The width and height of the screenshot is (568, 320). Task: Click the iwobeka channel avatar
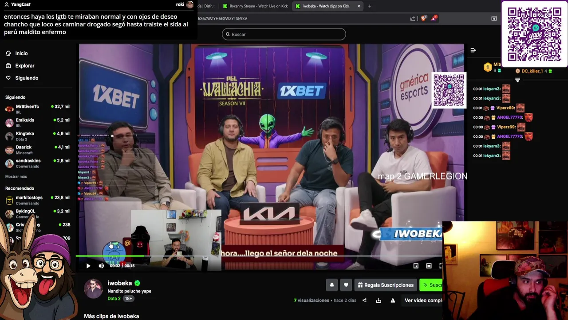click(x=93, y=289)
